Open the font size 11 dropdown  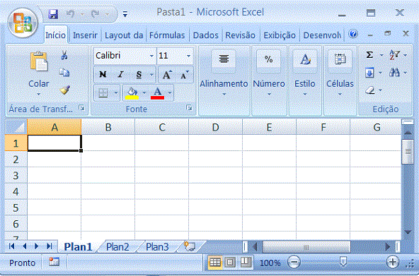point(188,56)
